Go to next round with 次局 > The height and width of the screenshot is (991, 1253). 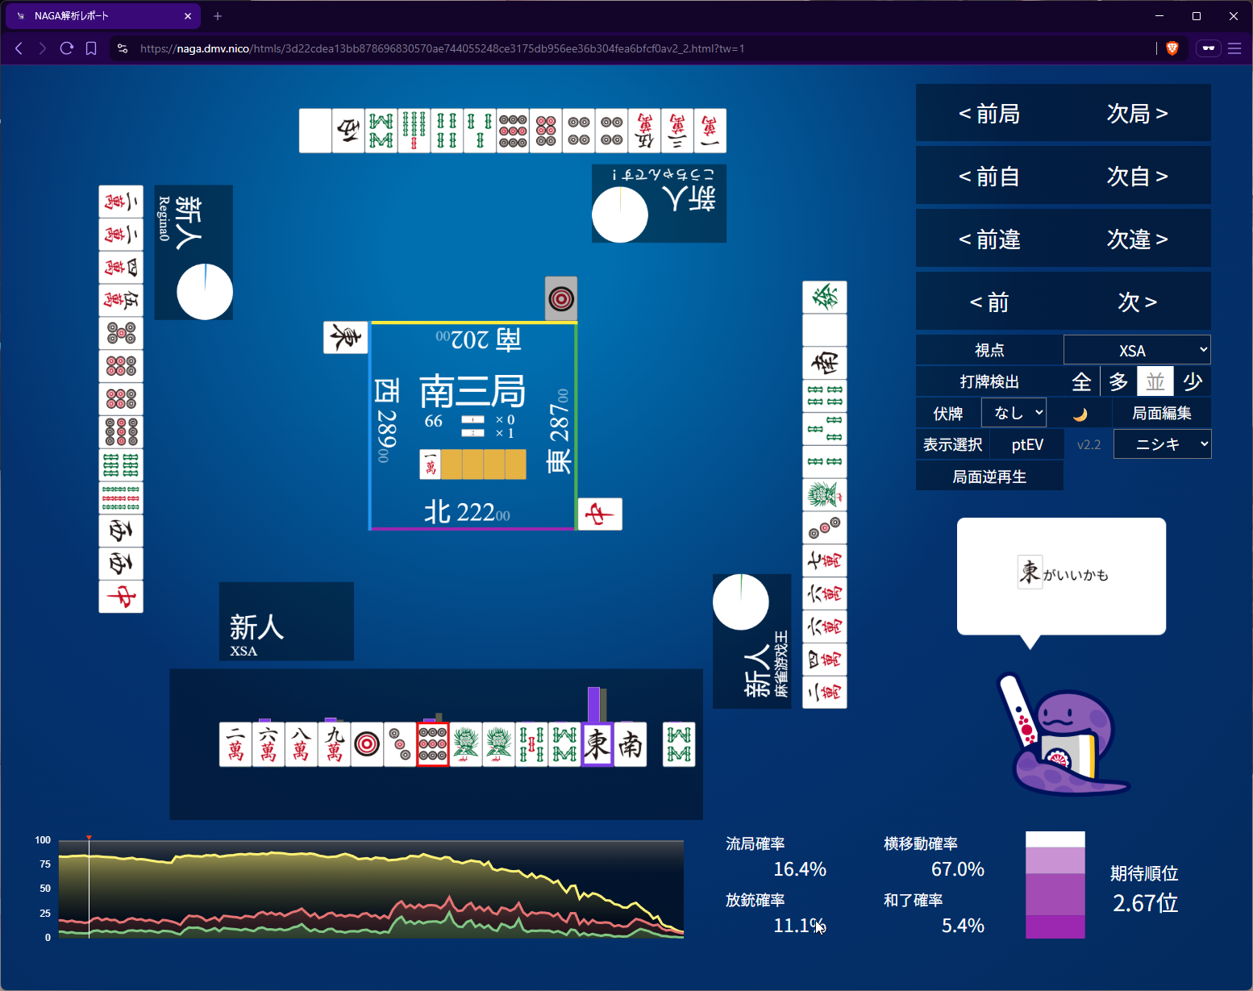[1137, 114]
